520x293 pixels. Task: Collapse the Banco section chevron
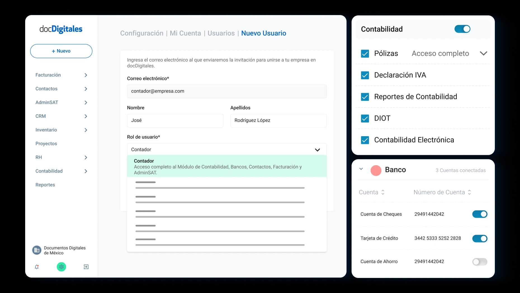[x=361, y=169]
